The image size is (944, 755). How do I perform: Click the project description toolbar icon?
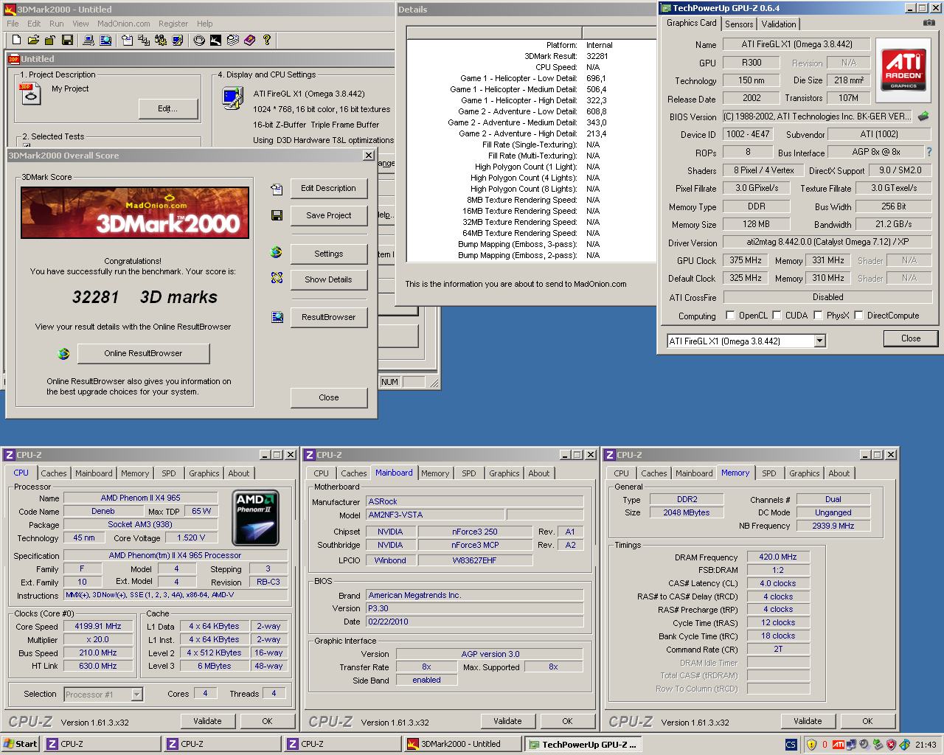tap(127, 40)
